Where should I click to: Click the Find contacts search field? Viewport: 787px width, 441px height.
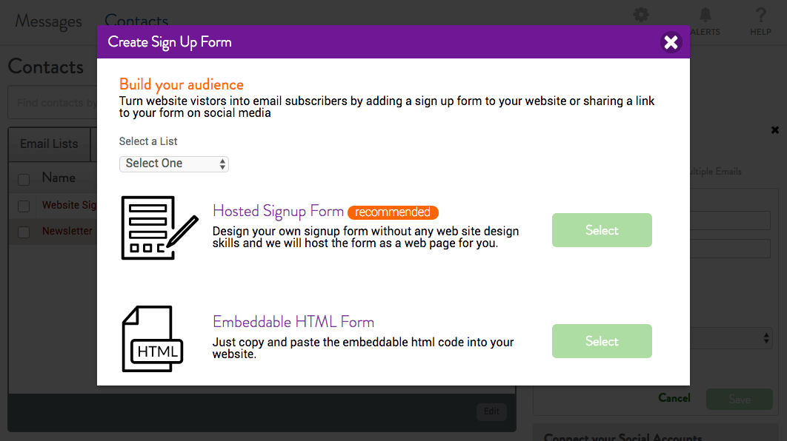[x=53, y=103]
